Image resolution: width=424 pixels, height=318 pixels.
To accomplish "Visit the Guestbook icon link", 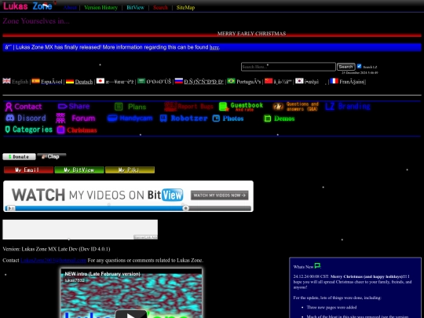I will pos(241,107).
